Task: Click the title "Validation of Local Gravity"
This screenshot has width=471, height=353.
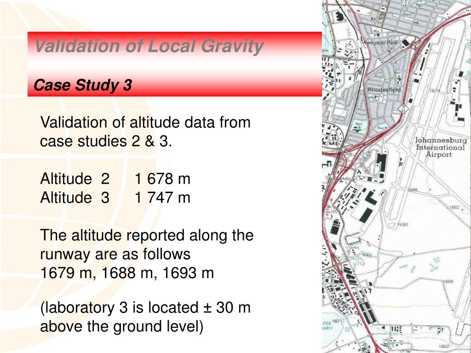Action: click(x=149, y=46)
